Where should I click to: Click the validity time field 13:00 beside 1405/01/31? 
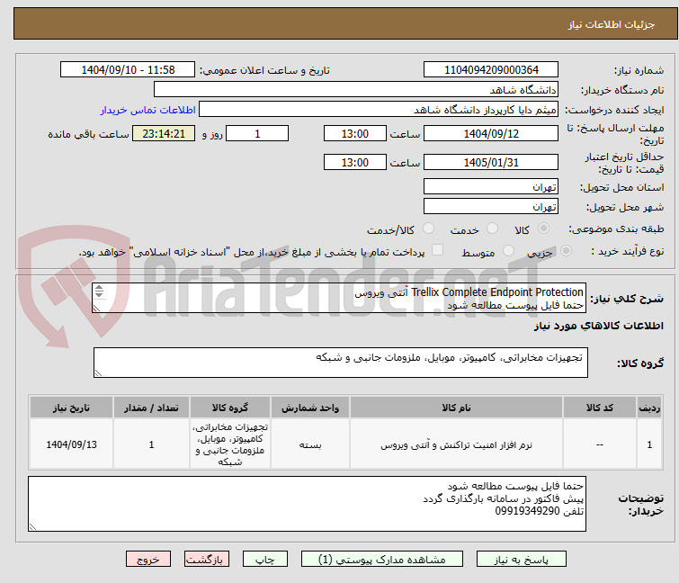[x=355, y=163]
